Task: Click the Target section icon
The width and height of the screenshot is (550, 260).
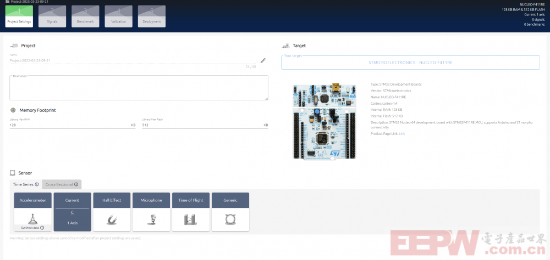Action: click(285, 46)
